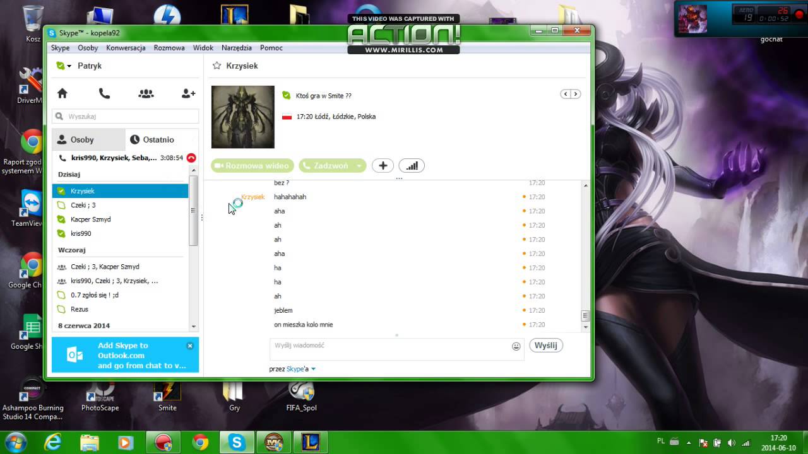Open the '0.7 zgłoś się ! ;d' conversation
Screen dimensions: 808x454
pos(120,295)
